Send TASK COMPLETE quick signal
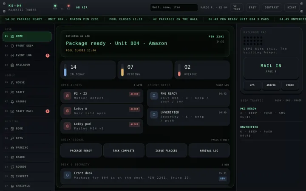Screen dimensions: 306x191 point(124,151)
